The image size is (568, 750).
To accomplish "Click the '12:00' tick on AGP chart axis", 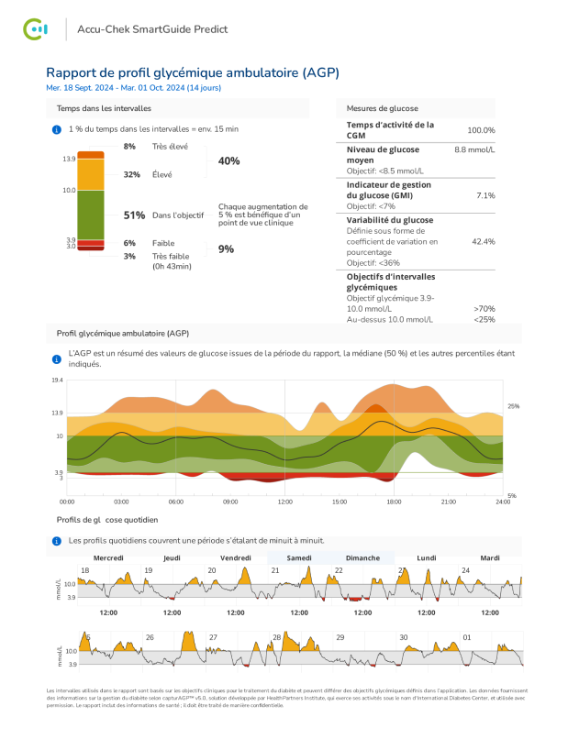I will [x=284, y=502].
